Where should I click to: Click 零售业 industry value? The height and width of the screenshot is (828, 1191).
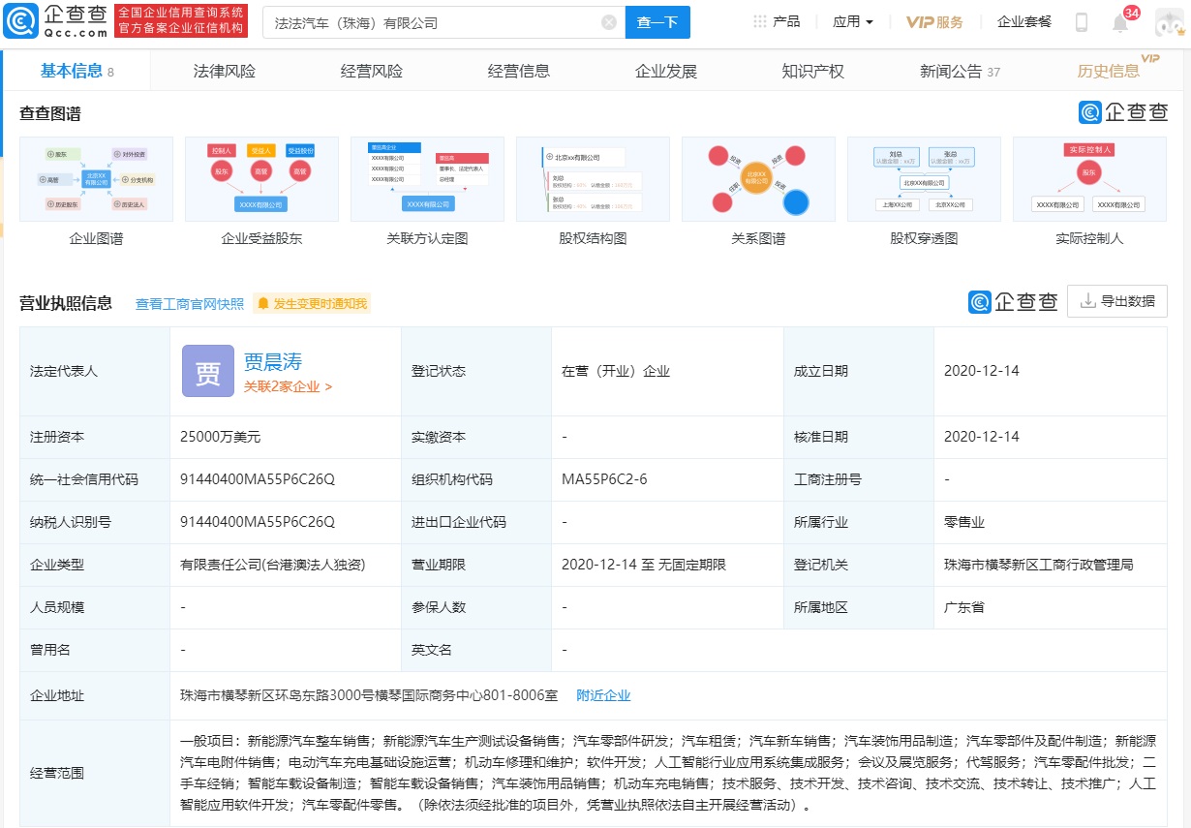point(964,522)
